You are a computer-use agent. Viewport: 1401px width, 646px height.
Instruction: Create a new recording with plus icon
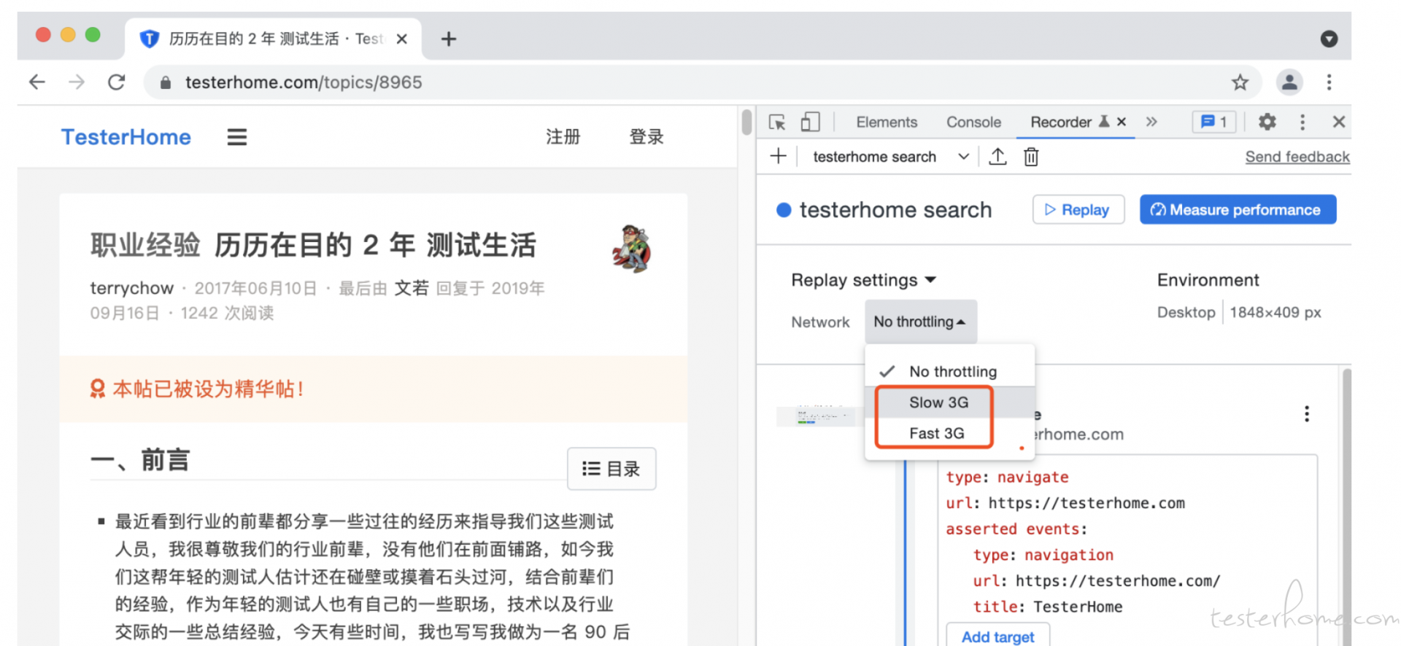tap(779, 156)
